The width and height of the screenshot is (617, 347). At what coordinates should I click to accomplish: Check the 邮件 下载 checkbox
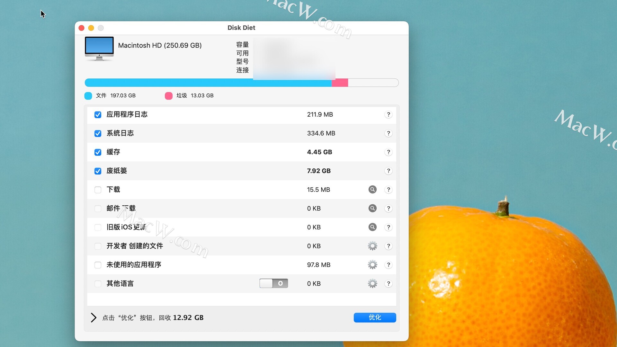click(98, 209)
